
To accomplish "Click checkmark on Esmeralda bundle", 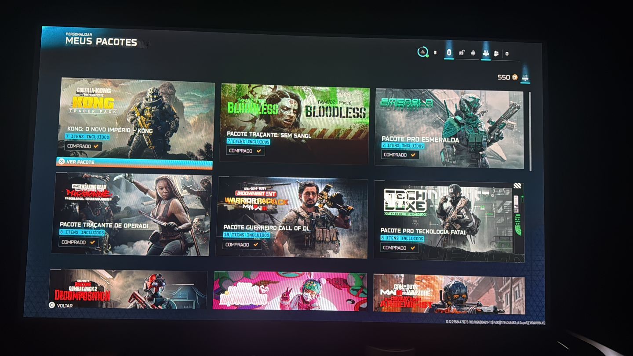I will coord(413,155).
